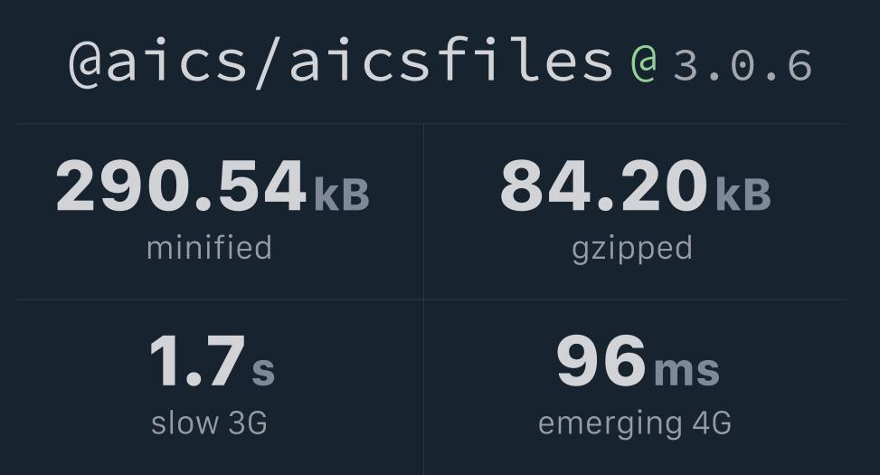The width and height of the screenshot is (880, 475).
Task: Click the 1.7 download time value
Action: click(x=196, y=362)
